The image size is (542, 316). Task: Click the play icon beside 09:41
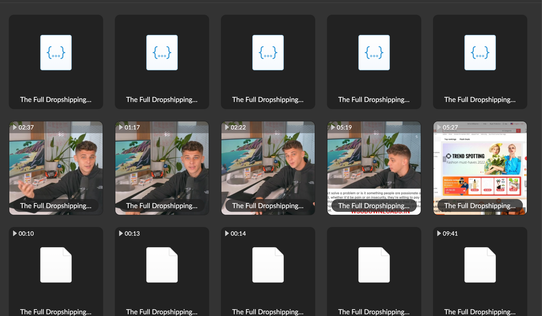(439, 233)
